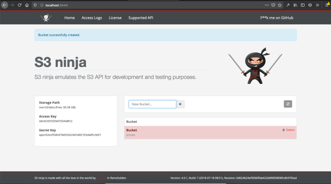Go back using browser back arrow

tap(5, 5)
